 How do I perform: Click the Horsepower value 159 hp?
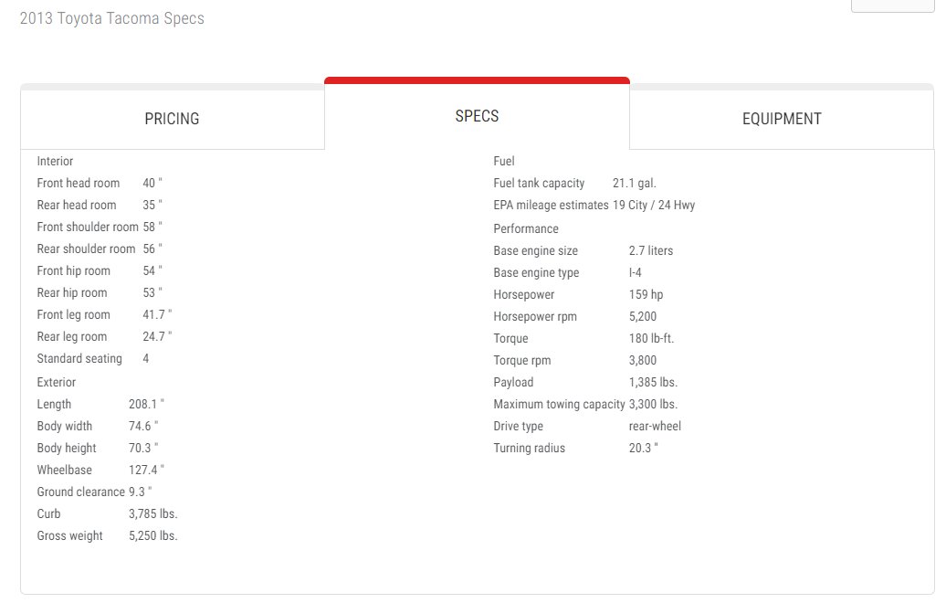646,294
